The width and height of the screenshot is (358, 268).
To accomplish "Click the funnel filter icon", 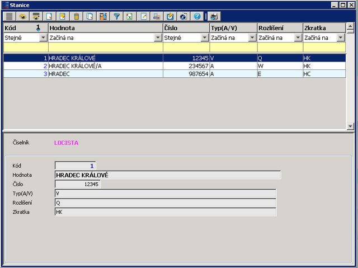I will (x=116, y=16).
